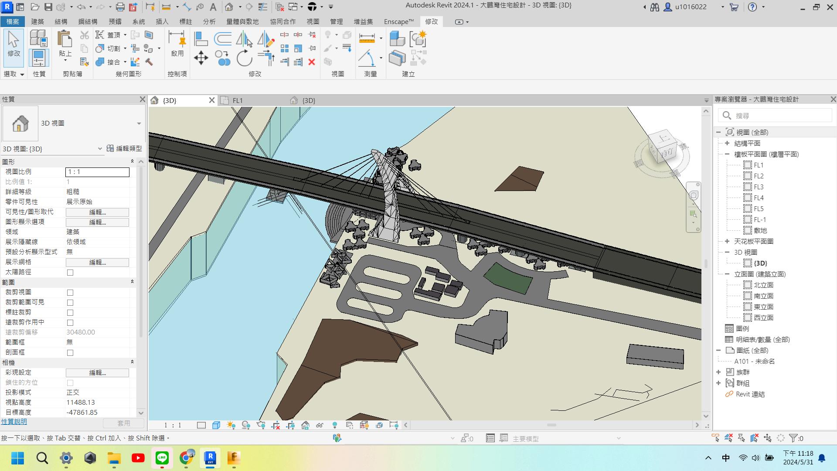This screenshot has height=471, width=837.
Task: Click the red Delete icon
Action: pyautogui.click(x=312, y=62)
